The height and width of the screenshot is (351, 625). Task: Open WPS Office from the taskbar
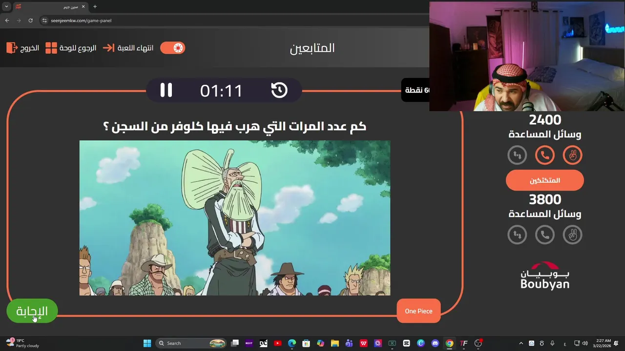coord(363,343)
